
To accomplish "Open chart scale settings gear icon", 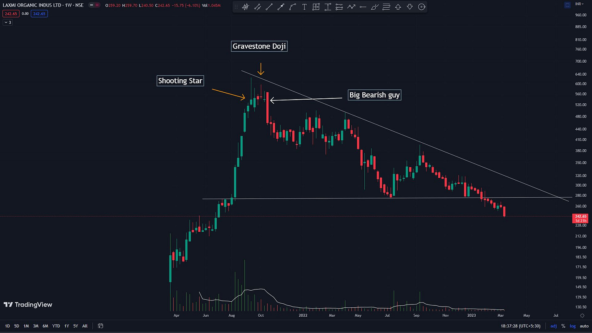I will 582,315.
